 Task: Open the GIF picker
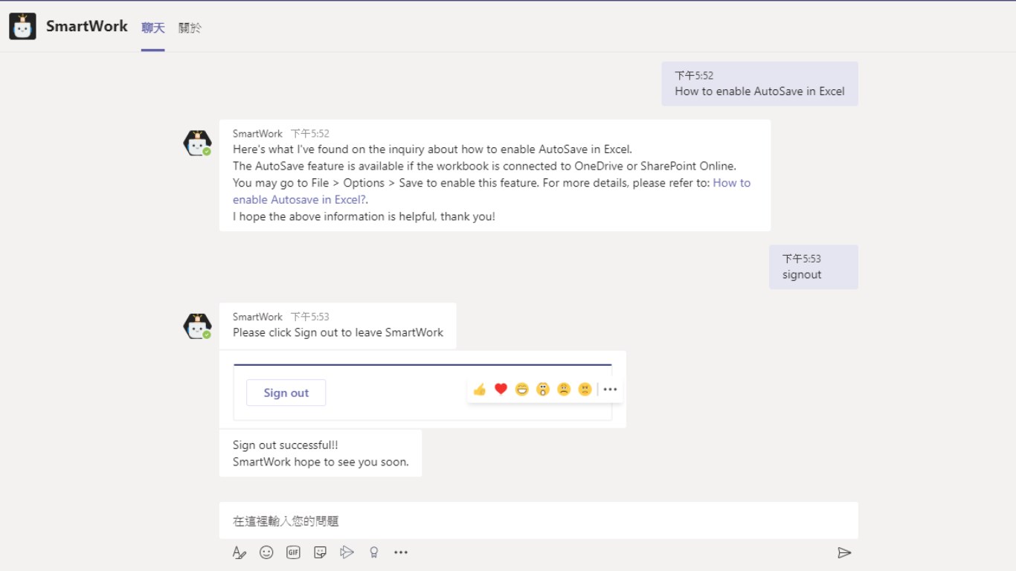[294, 552]
